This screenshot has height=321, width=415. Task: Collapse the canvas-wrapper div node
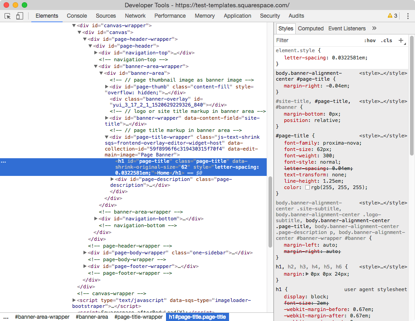click(74, 26)
